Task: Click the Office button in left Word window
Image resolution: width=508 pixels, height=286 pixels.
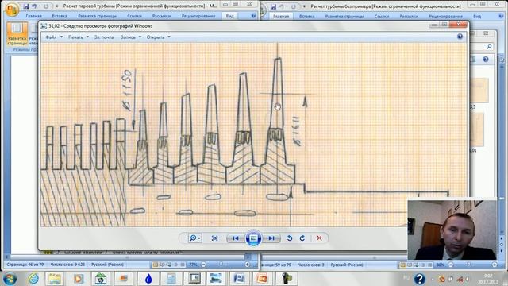Action: coord(12,10)
